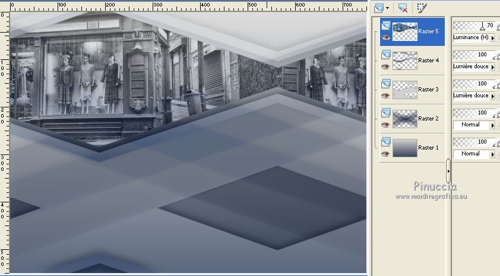The width and height of the screenshot is (500, 276).
Task: Open the Normal blend mode dropdown for Raster 2
Action: (492, 125)
